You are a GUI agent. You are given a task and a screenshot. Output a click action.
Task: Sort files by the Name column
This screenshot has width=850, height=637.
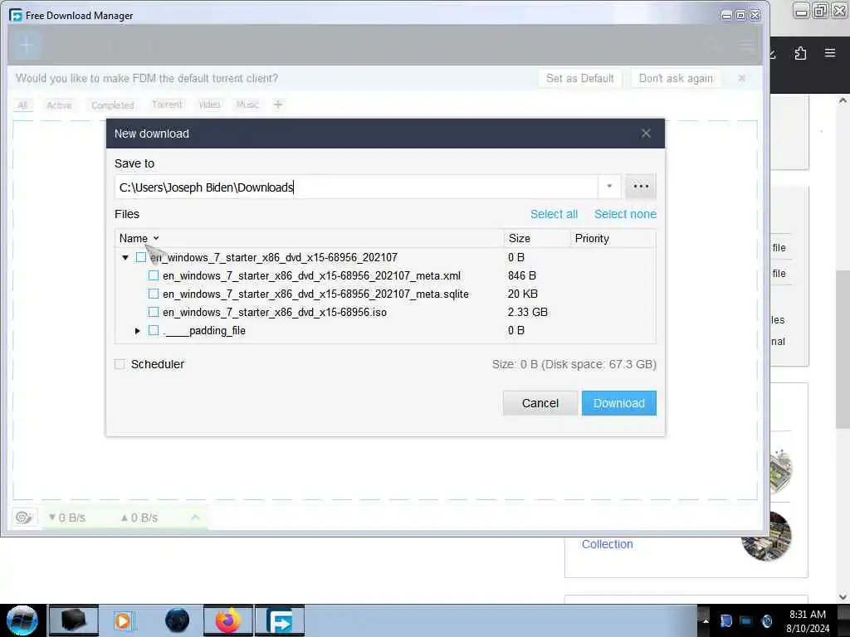click(x=139, y=238)
